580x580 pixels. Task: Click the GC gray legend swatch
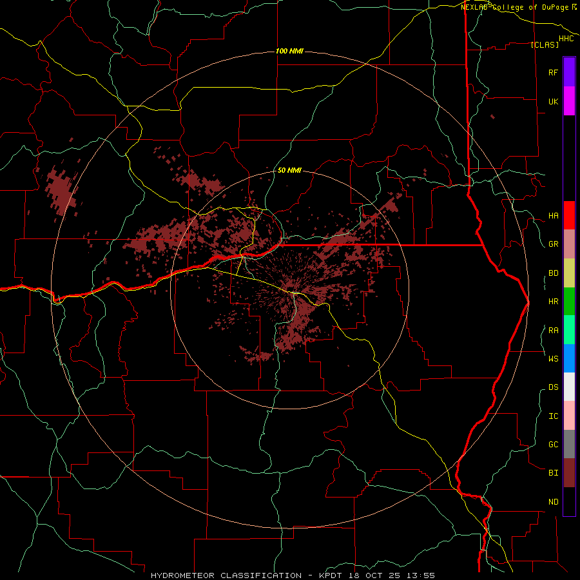[x=569, y=444]
